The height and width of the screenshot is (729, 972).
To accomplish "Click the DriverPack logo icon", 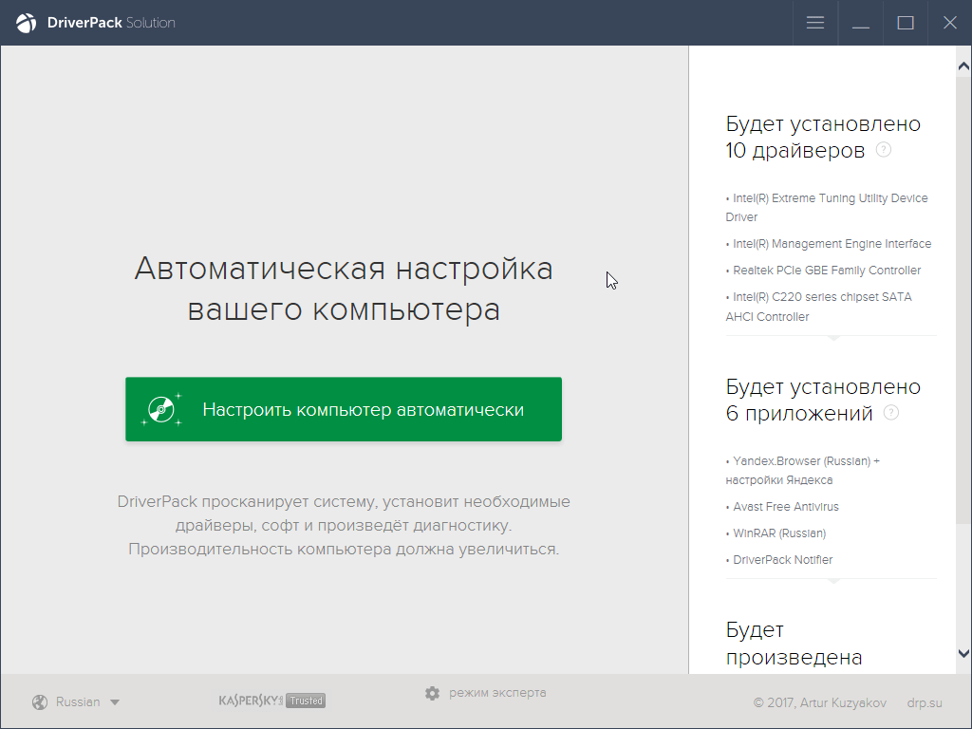I will click(26, 23).
